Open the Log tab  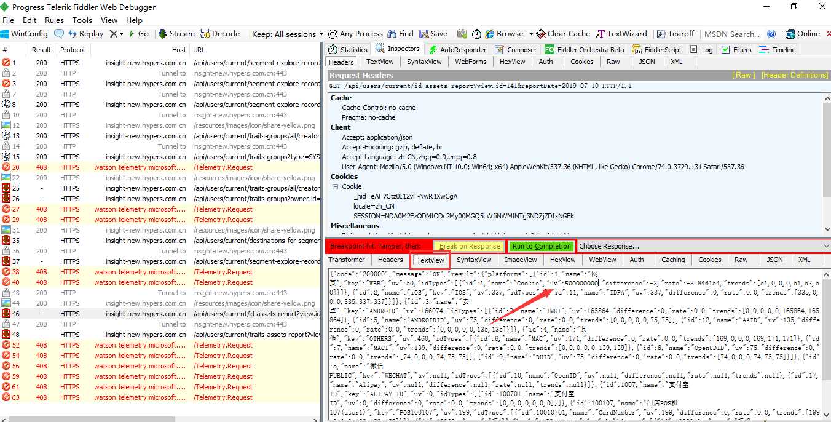[702, 50]
